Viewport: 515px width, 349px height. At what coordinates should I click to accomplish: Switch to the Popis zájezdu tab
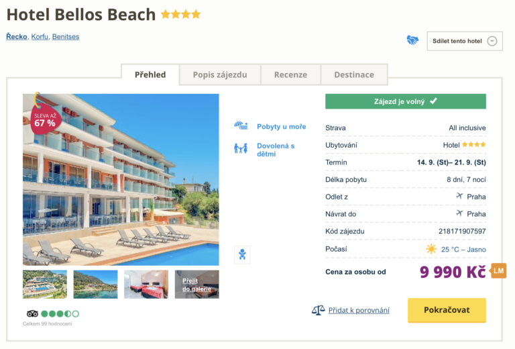point(220,74)
